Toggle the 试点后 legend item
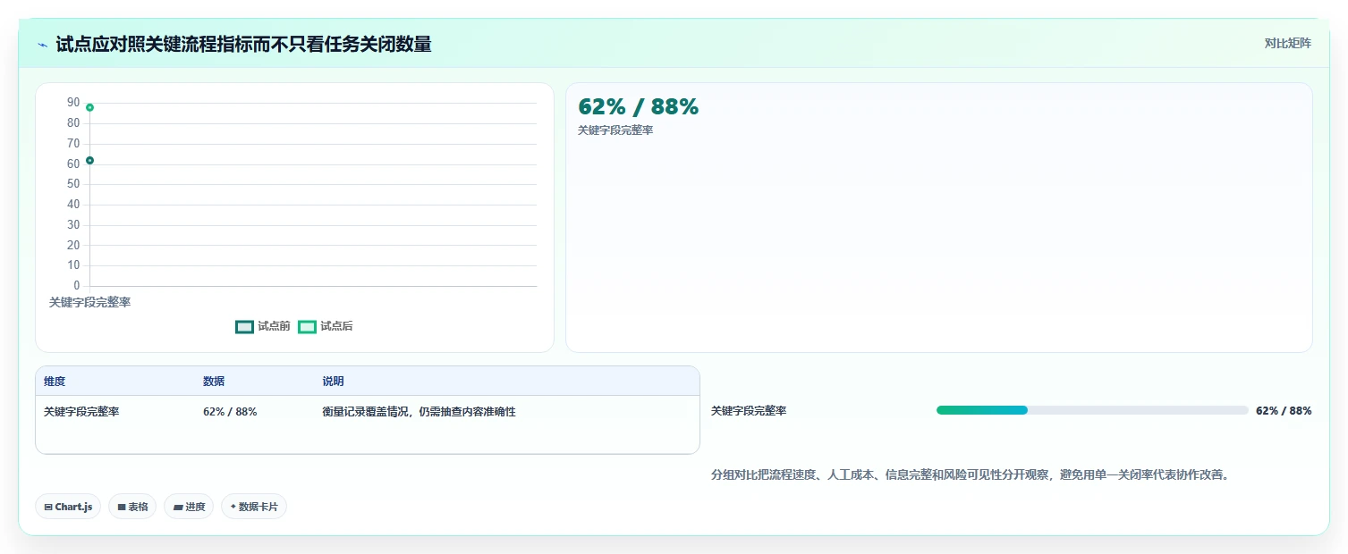The image size is (1348, 554). tap(326, 326)
